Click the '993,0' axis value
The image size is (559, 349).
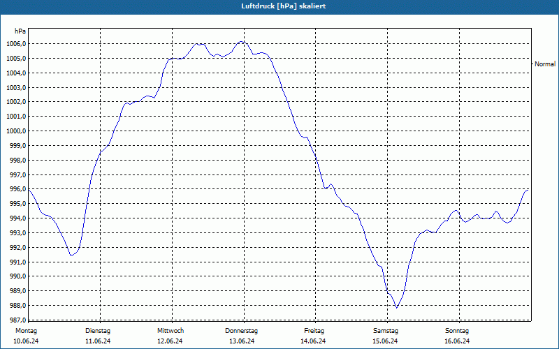pyautogui.click(x=18, y=233)
